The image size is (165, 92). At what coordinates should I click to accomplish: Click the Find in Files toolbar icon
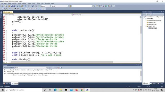70,6
